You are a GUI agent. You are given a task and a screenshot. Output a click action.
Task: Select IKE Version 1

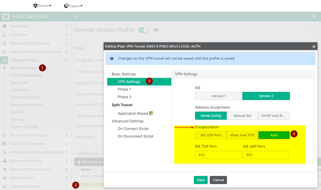219,96
